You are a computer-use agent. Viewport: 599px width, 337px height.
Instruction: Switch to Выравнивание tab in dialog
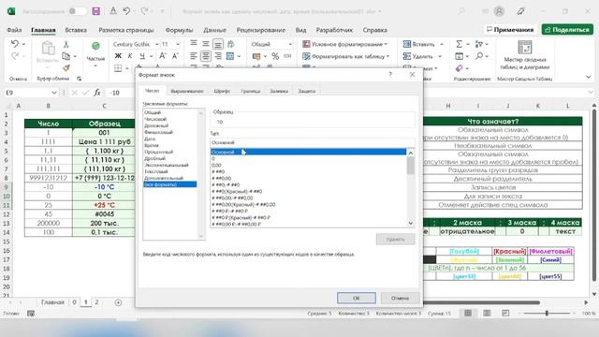pos(187,91)
